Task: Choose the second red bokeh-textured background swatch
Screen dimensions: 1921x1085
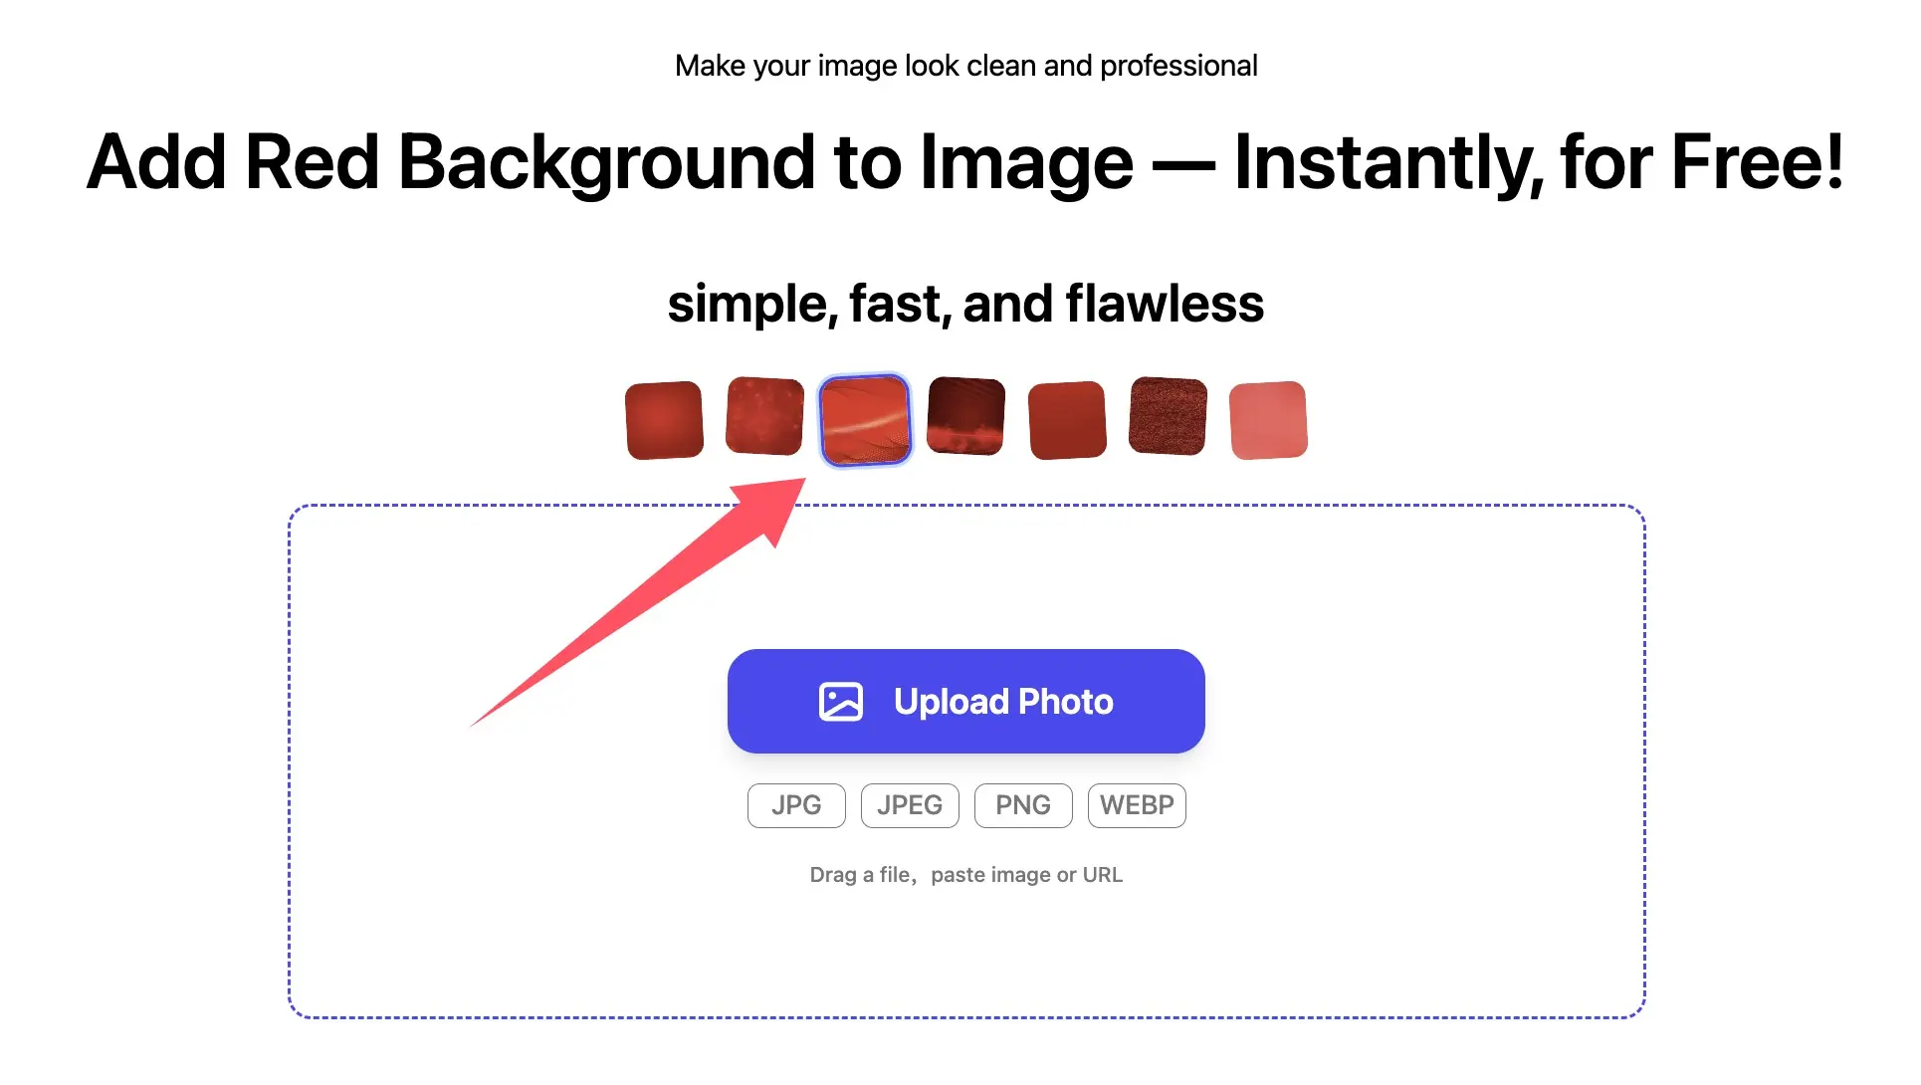Action: coord(764,416)
